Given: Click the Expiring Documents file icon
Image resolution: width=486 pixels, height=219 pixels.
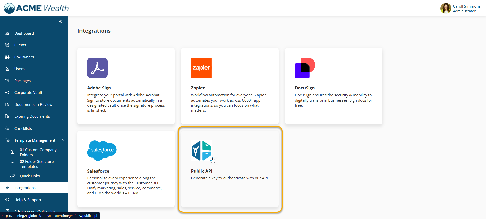Looking at the screenshot, I should click(7, 116).
